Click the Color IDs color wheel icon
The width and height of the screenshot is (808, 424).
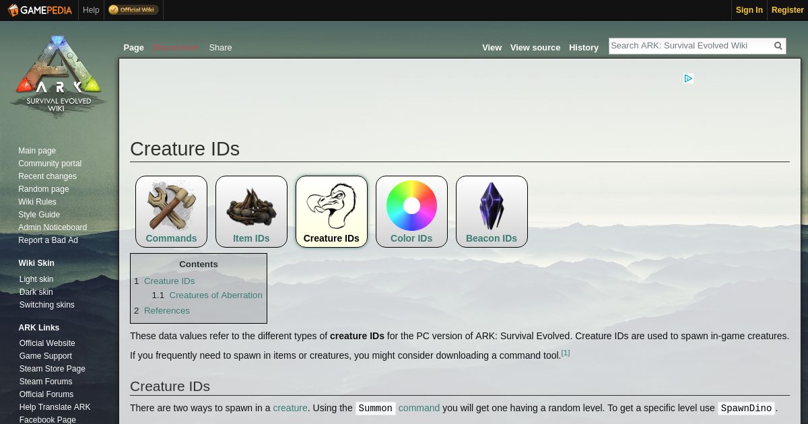pyautogui.click(x=411, y=205)
